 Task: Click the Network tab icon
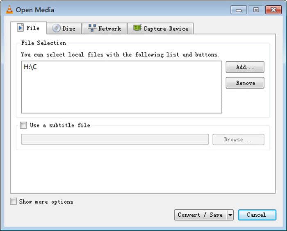click(92, 29)
